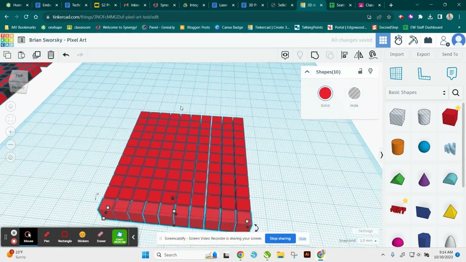This screenshot has width=466, height=262.
Task: Open the Tinkercad bookmark
Action: point(268,27)
